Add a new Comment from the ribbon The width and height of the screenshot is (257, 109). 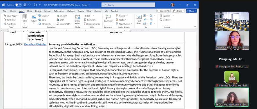click(x=108, y=18)
